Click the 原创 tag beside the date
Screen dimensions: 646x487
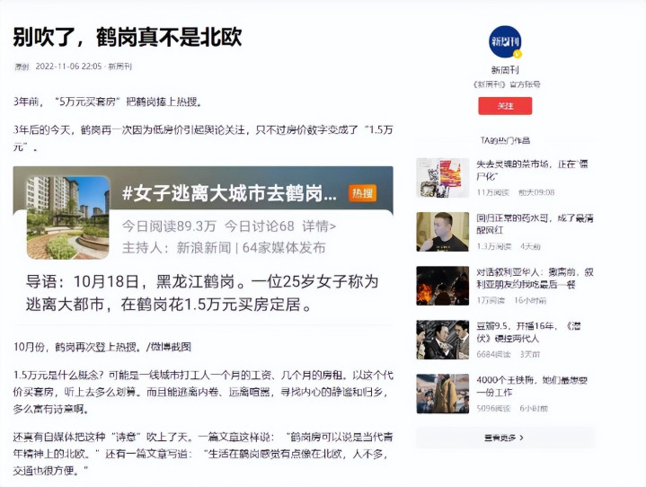tap(22, 66)
